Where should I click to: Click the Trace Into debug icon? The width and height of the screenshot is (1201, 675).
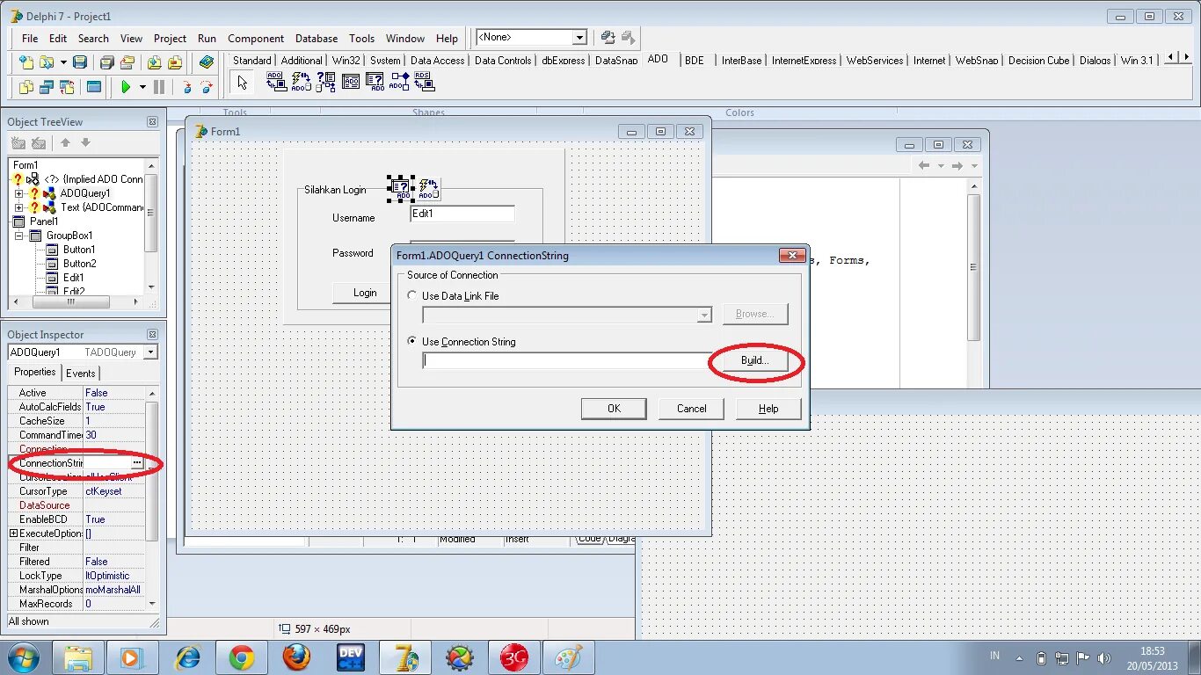click(186, 87)
